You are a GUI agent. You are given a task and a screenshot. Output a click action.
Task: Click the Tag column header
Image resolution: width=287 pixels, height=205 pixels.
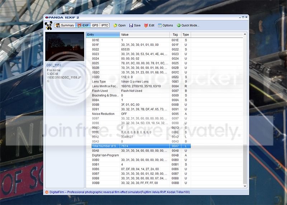tap(175, 34)
